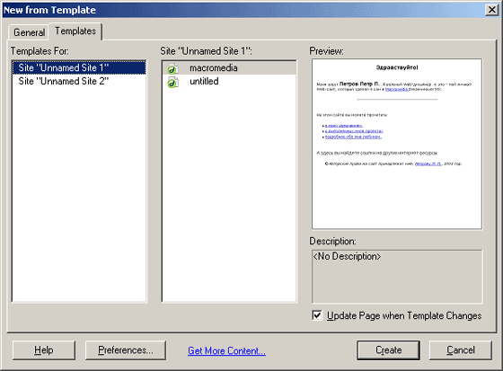Close the dialog with the X button
This screenshot has height=371, width=503.
pos(492,10)
